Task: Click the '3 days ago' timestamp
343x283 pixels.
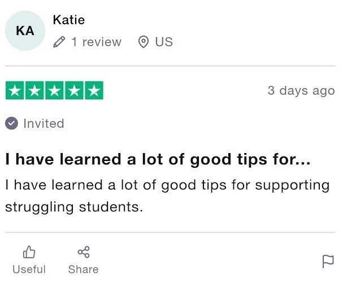Action: point(301,90)
